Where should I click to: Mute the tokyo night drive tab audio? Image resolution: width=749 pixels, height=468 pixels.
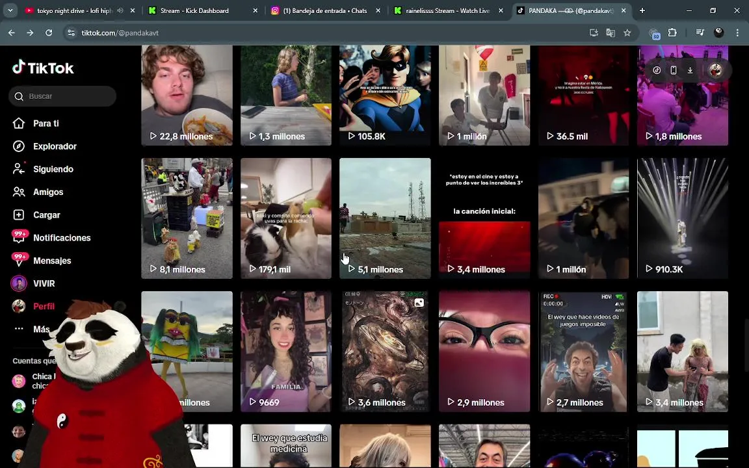[120, 10]
